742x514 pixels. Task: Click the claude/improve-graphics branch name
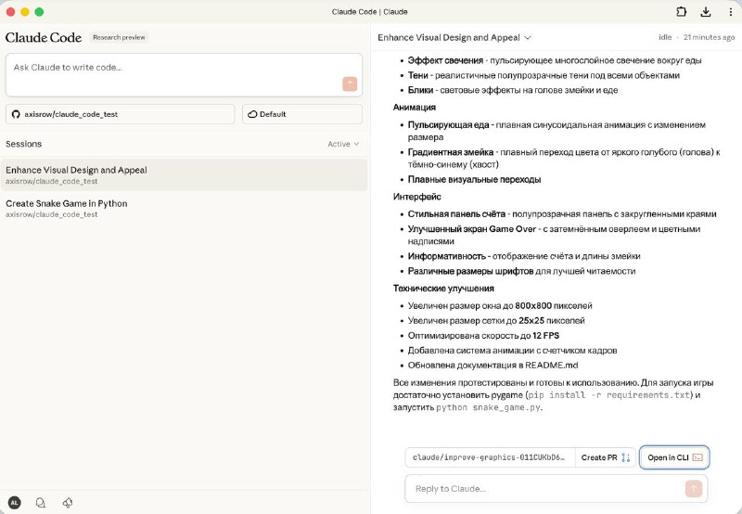click(x=489, y=457)
